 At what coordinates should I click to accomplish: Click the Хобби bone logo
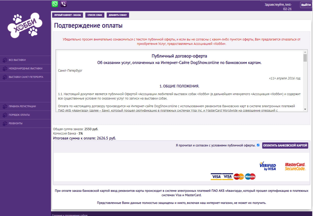[25, 26]
